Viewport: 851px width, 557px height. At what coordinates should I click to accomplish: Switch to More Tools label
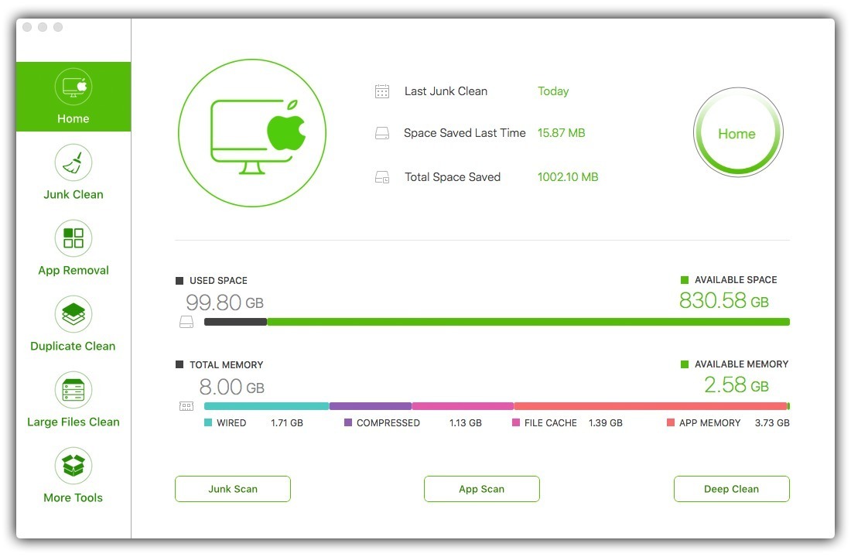pos(73,497)
